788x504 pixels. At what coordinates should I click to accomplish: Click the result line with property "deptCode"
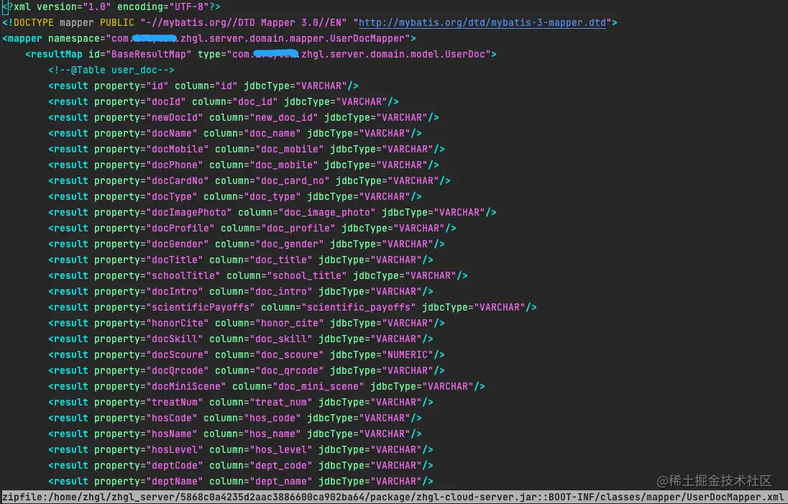tap(241, 466)
